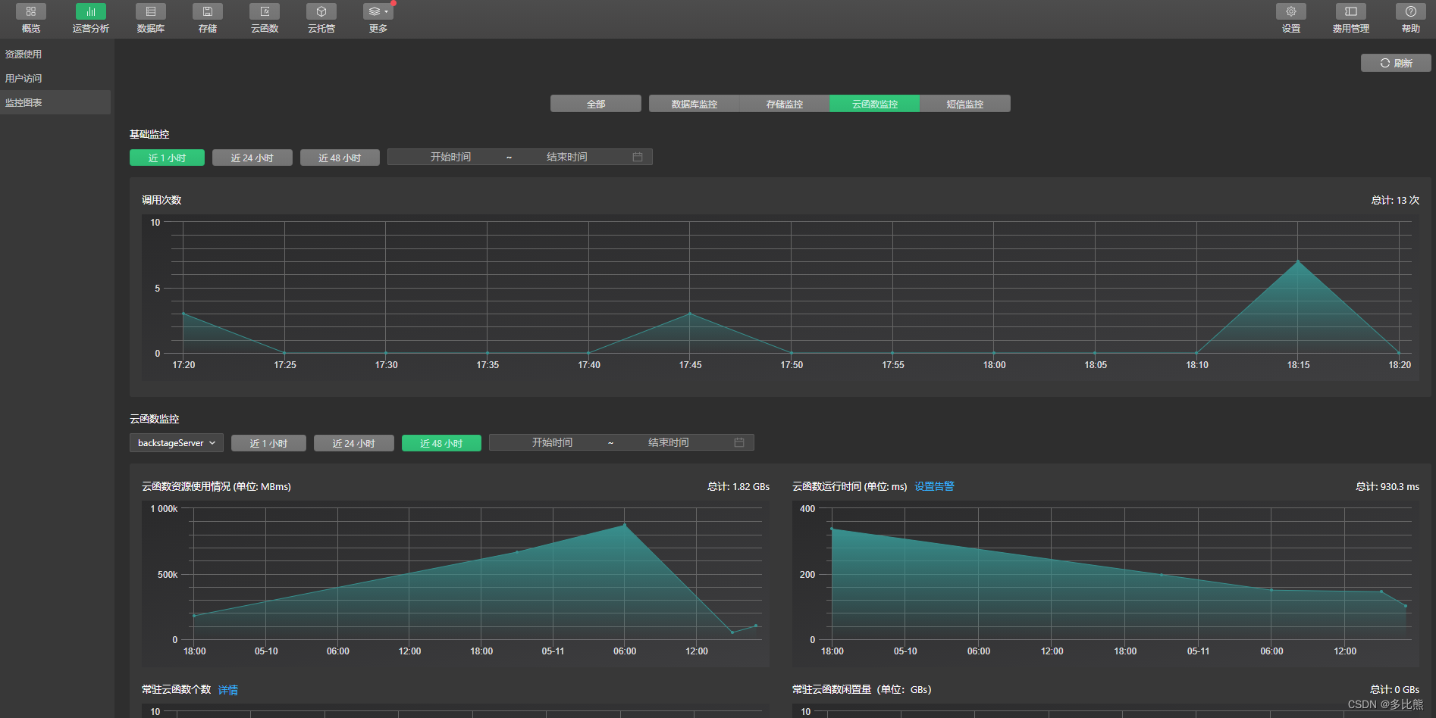Switch to the 短信监控 tab

[964, 104]
